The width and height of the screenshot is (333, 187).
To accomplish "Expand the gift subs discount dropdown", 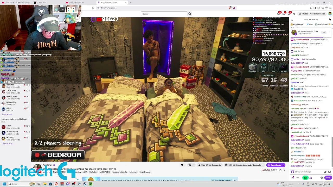I will click(x=263, y=165).
